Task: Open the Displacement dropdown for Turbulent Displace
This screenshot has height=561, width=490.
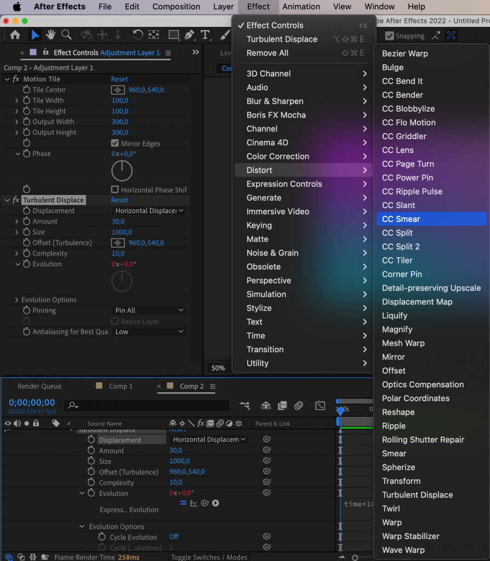Action: coord(149,210)
